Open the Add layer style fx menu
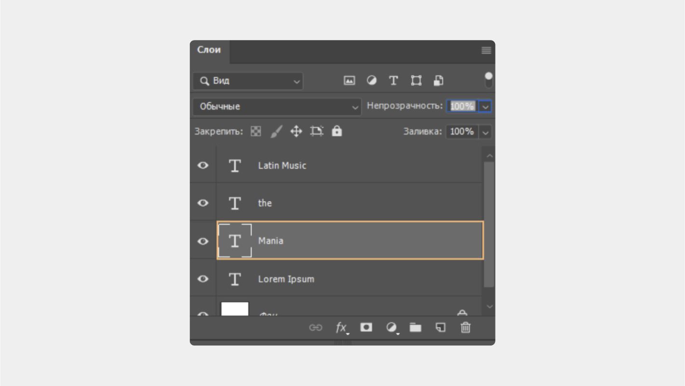The image size is (685, 386). (x=341, y=328)
